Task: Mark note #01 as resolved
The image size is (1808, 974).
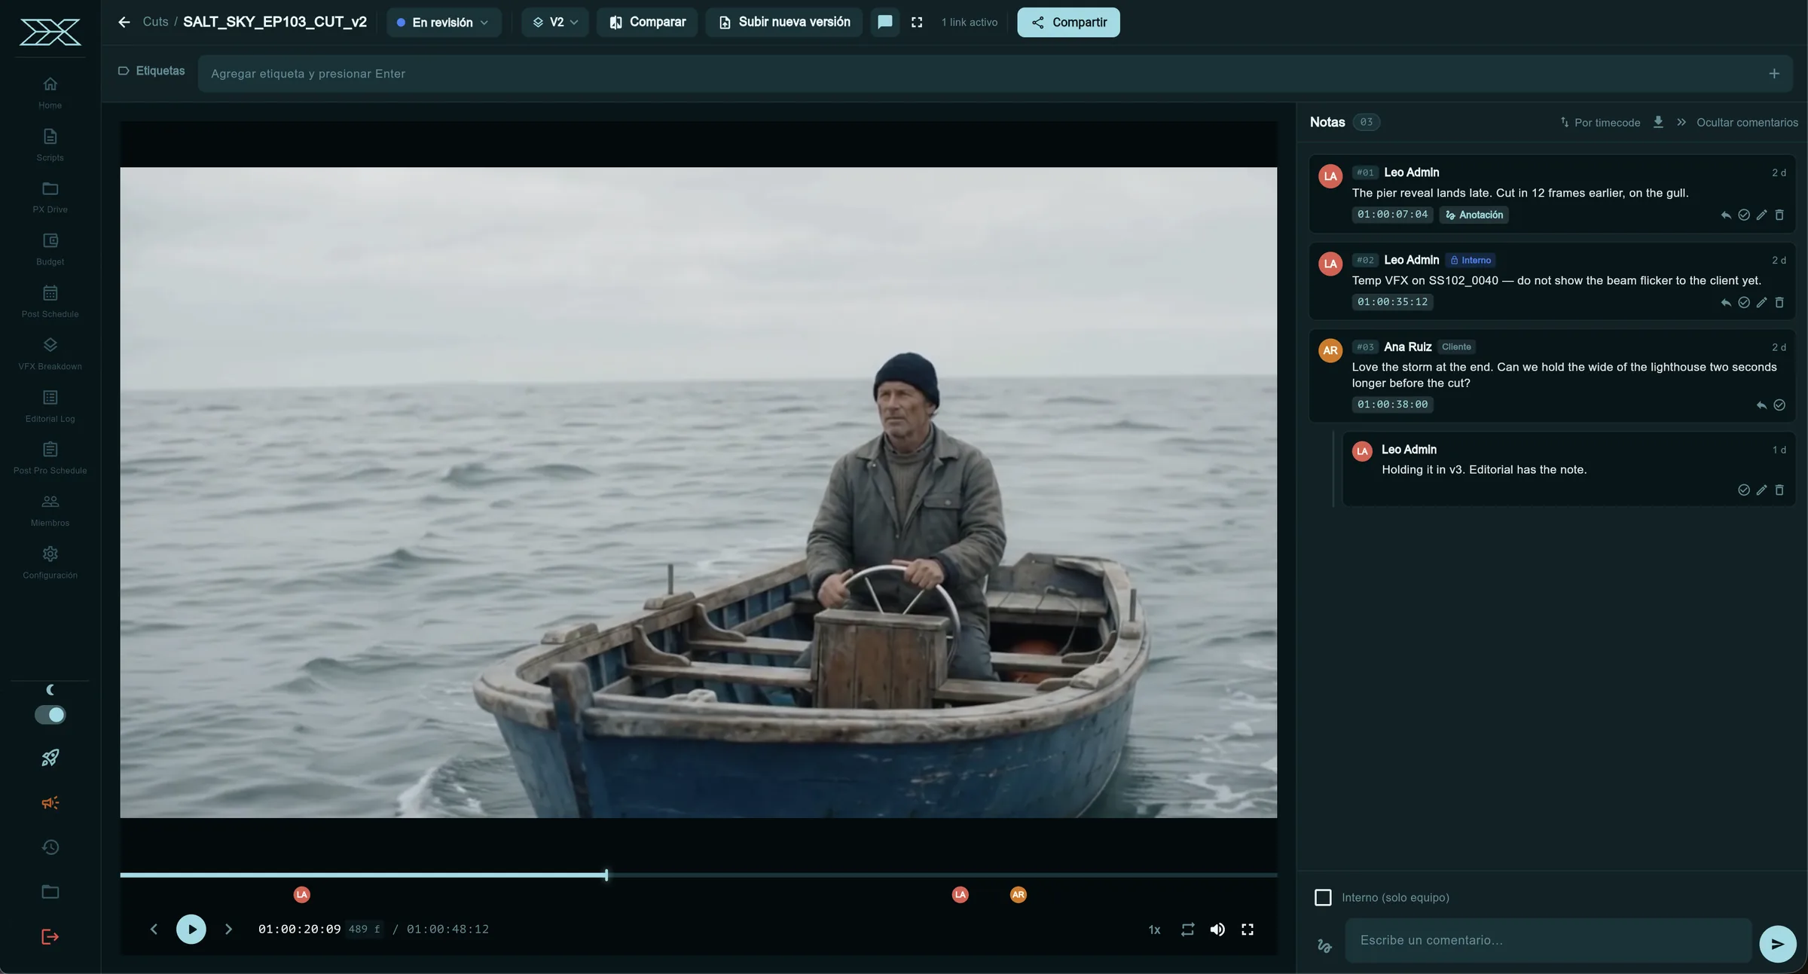Action: 1744,215
